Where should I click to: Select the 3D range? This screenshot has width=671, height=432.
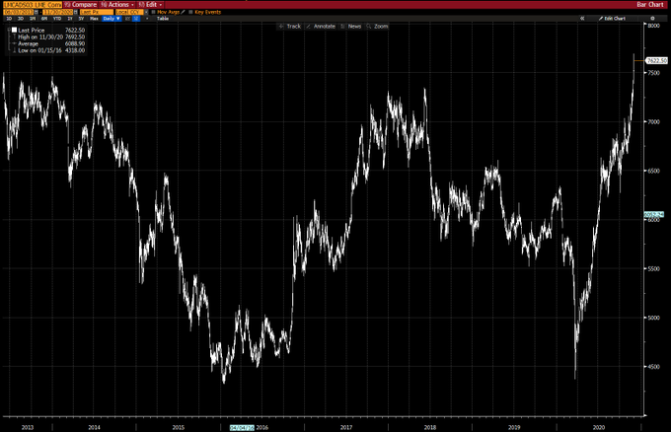21,19
